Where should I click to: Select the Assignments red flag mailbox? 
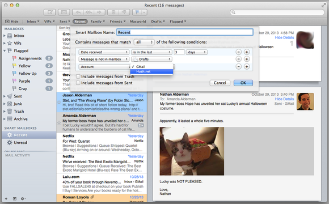coord(29,58)
